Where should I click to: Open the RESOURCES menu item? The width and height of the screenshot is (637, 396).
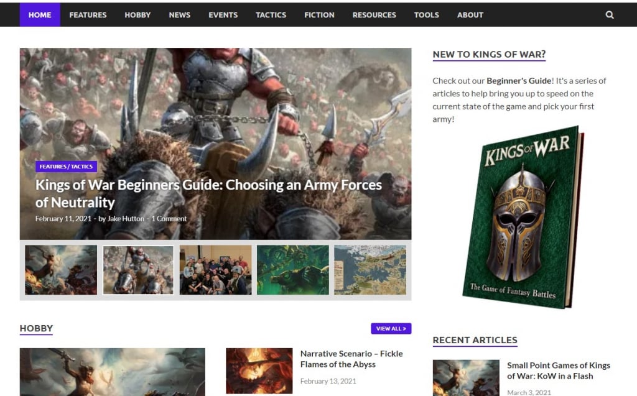pos(374,15)
